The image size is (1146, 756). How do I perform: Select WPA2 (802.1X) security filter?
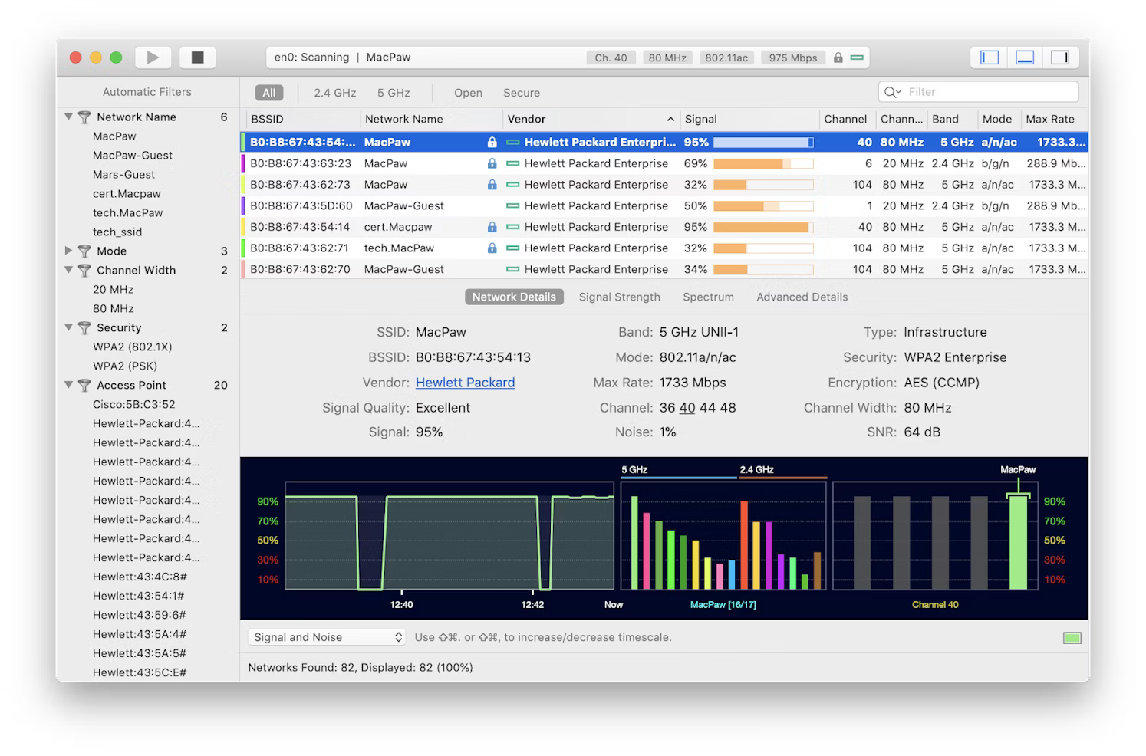click(x=132, y=347)
